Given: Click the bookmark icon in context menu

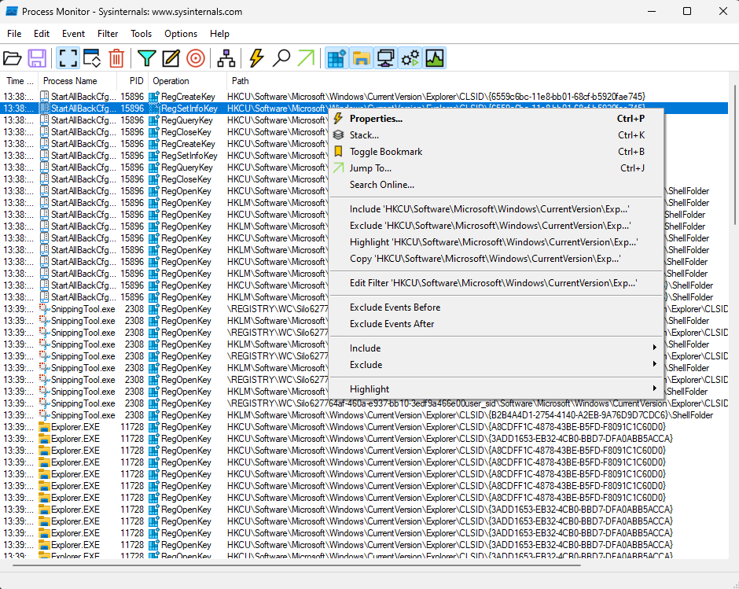Looking at the screenshot, I should click(x=338, y=151).
